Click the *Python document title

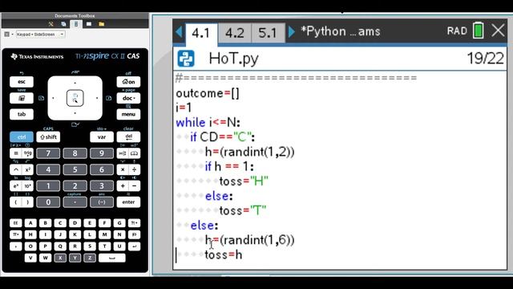tap(340, 31)
